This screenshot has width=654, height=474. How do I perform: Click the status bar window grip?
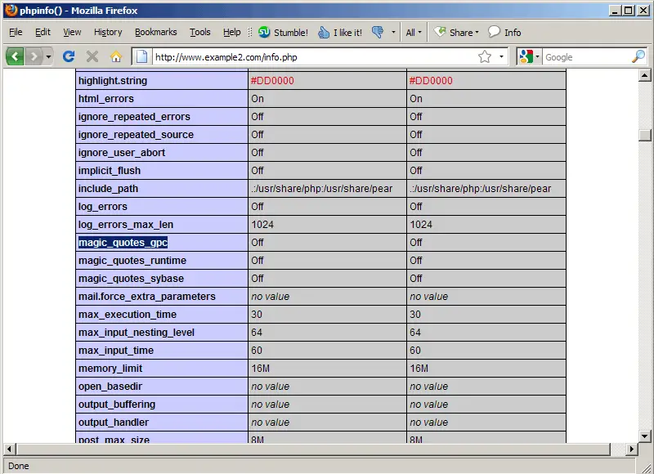coord(646,467)
